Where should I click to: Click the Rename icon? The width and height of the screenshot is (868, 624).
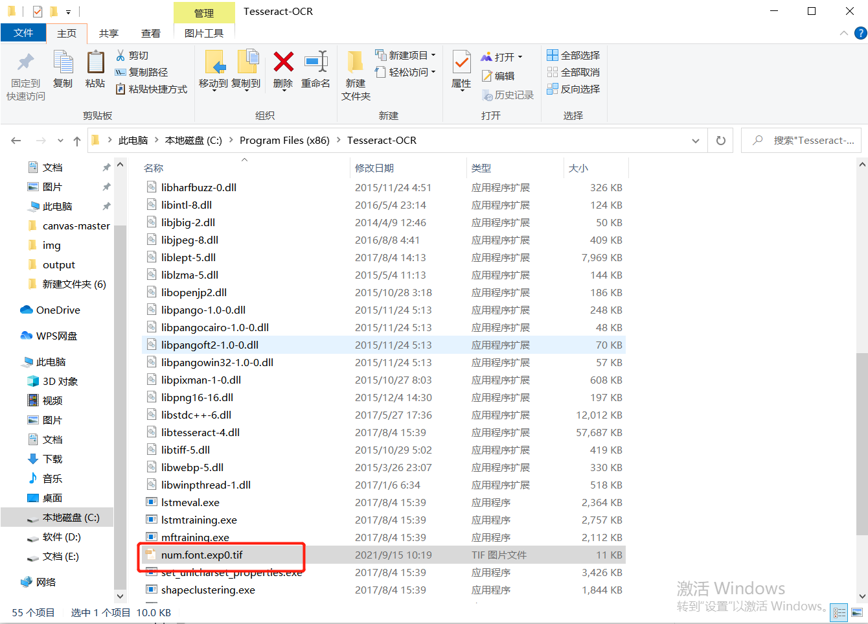pos(316,62)
